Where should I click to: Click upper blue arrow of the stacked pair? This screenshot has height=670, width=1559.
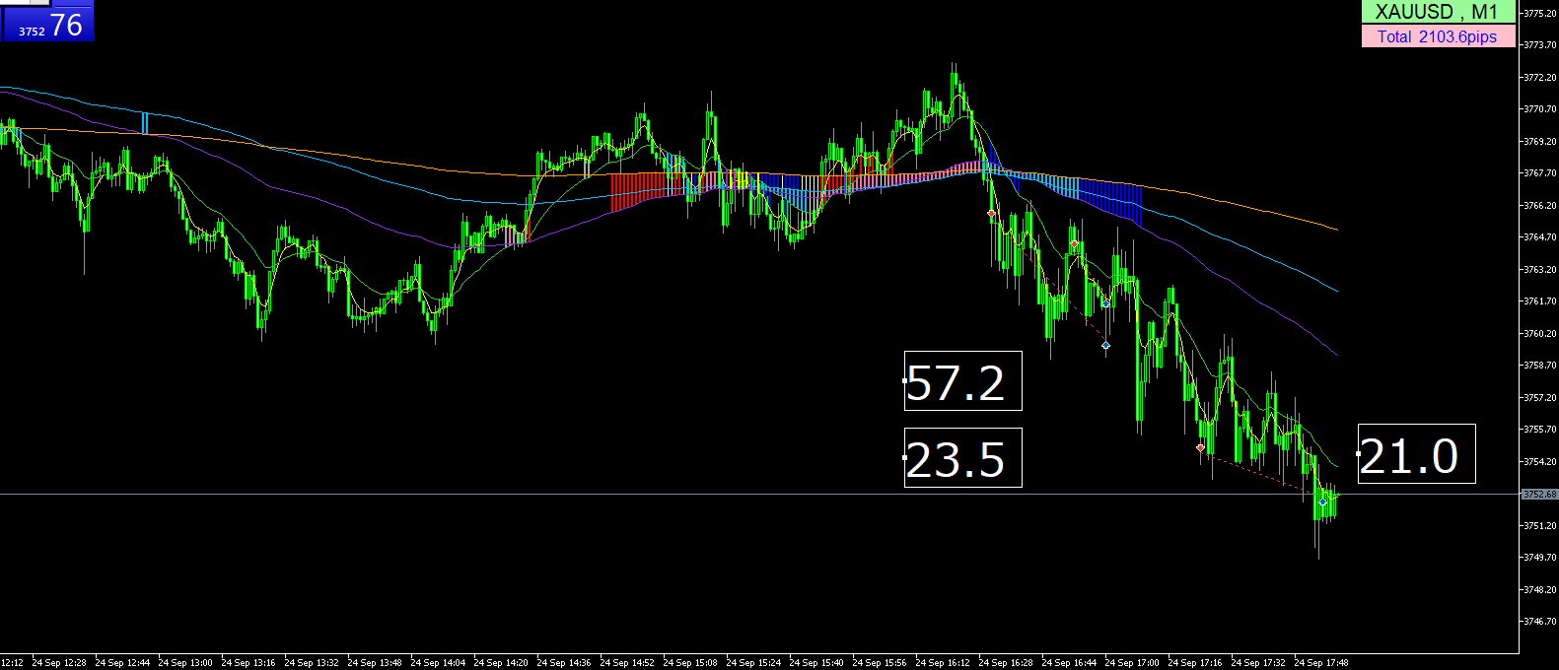pyautogui.click(x=1105, y=303)
